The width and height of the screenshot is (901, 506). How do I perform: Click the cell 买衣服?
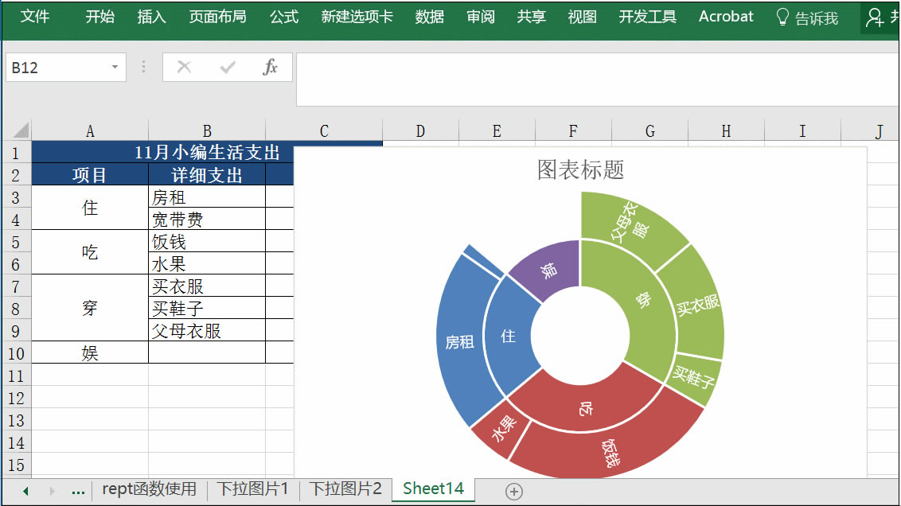point(207,286)
